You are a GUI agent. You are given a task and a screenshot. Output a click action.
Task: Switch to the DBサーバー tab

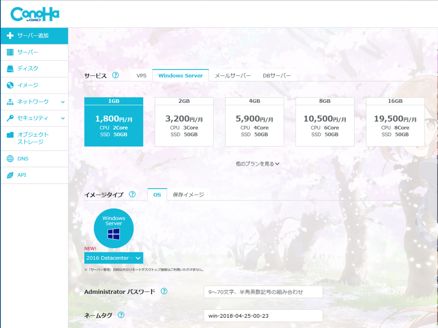pos(277,76)
